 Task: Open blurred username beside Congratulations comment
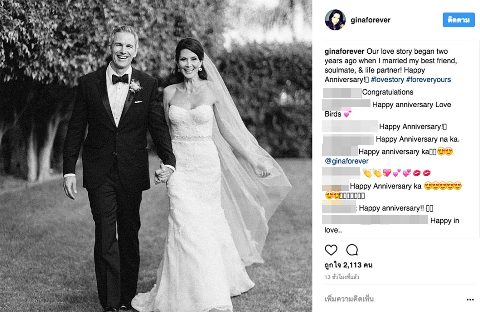pos(342,92)
